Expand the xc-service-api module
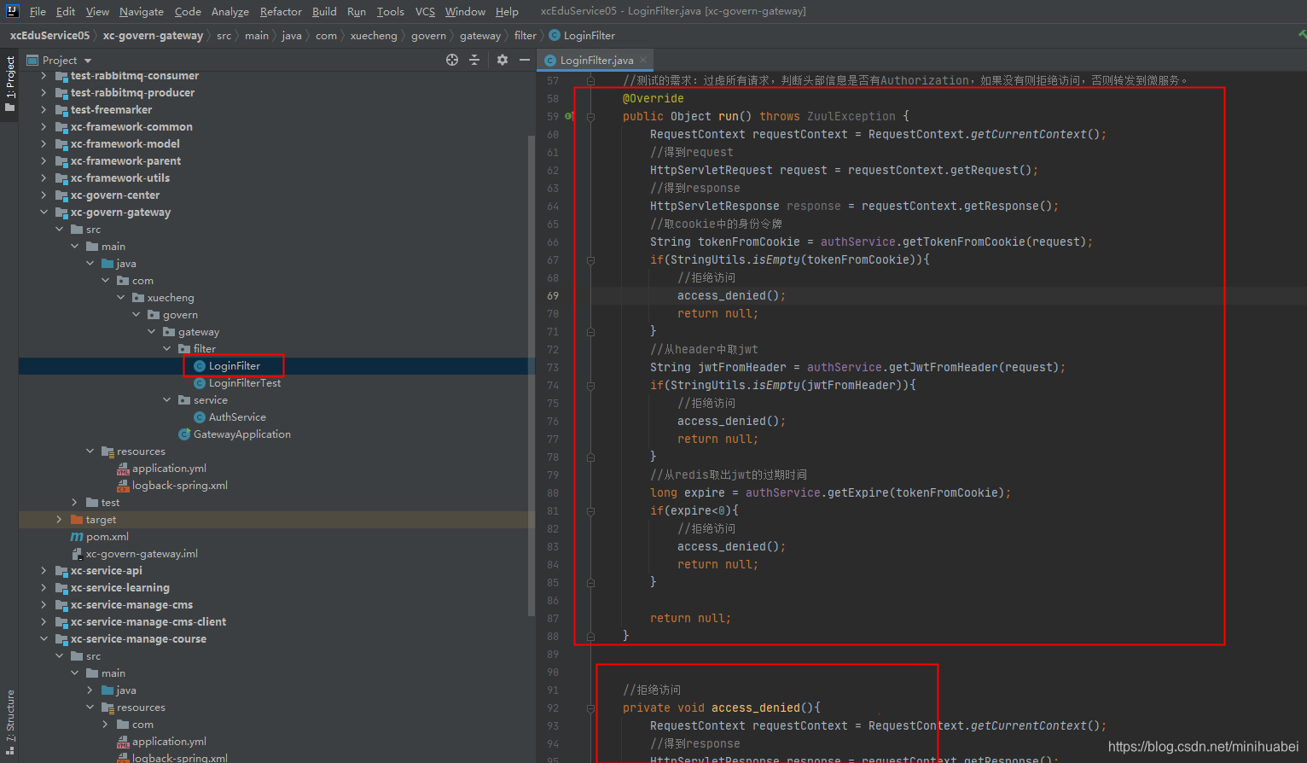This screenshot has width=1307, height=763. [x=44, y=571]
